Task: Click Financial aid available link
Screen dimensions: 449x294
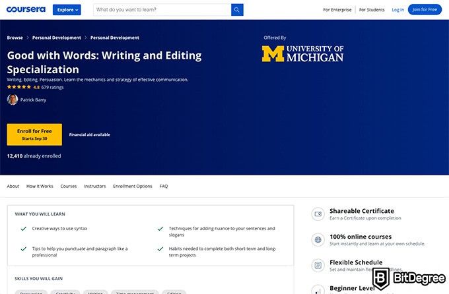Action: [90, 134]
